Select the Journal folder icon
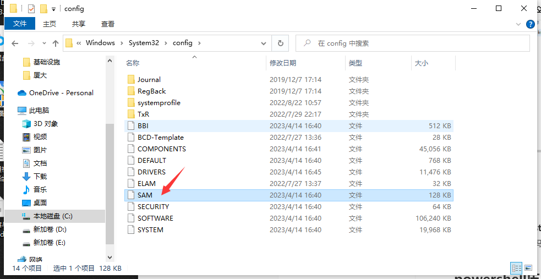The height and width of the screenshot is (279, 541). pyautogui.click(x=131, y=80)
